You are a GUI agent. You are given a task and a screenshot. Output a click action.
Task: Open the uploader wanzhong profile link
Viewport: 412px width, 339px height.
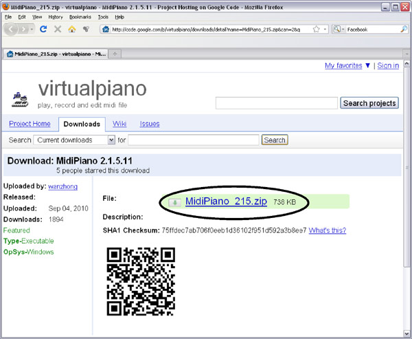[x=62, y=186]
